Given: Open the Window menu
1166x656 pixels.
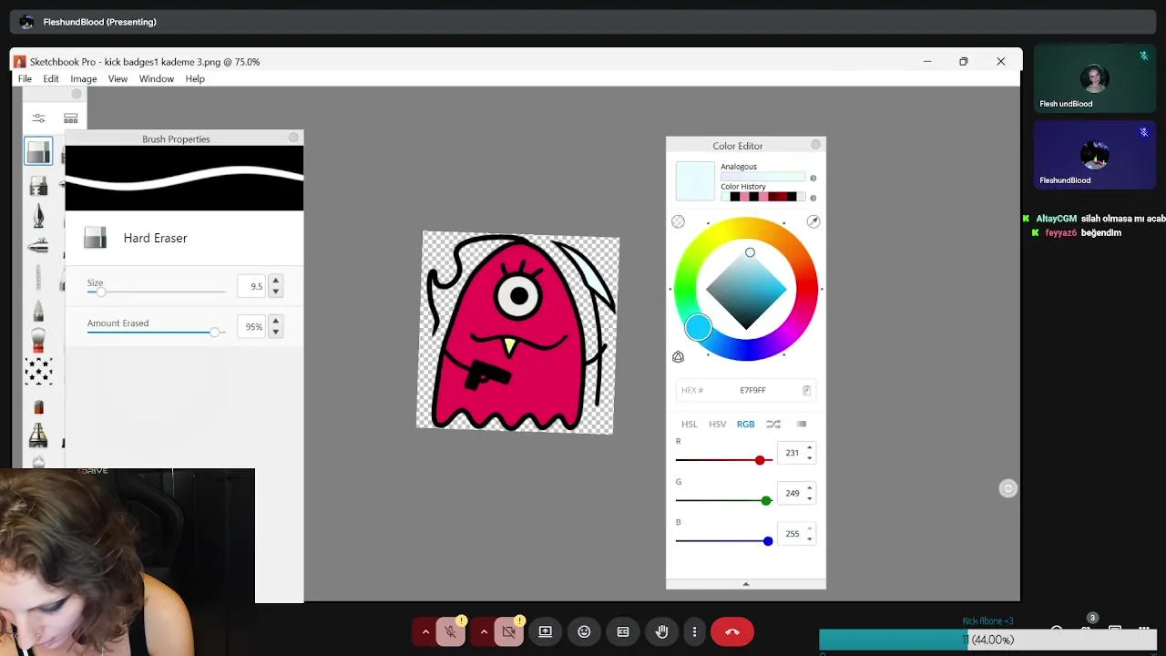Looking at the screenshot, I should 157,79.
